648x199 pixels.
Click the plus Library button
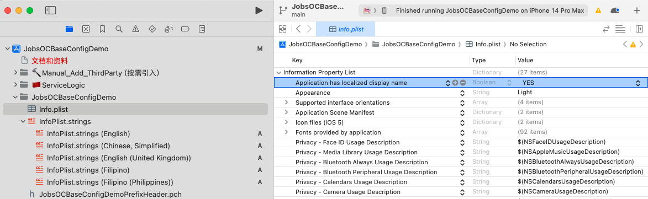[637, 10]
